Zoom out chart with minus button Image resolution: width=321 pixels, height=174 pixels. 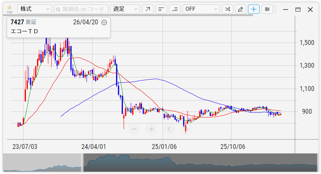(134, 129)
